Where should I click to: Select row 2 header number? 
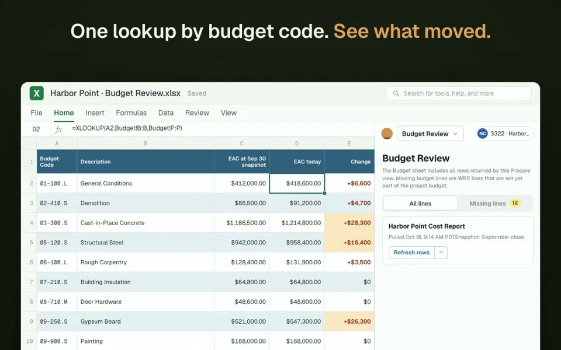tap(31, 183)
